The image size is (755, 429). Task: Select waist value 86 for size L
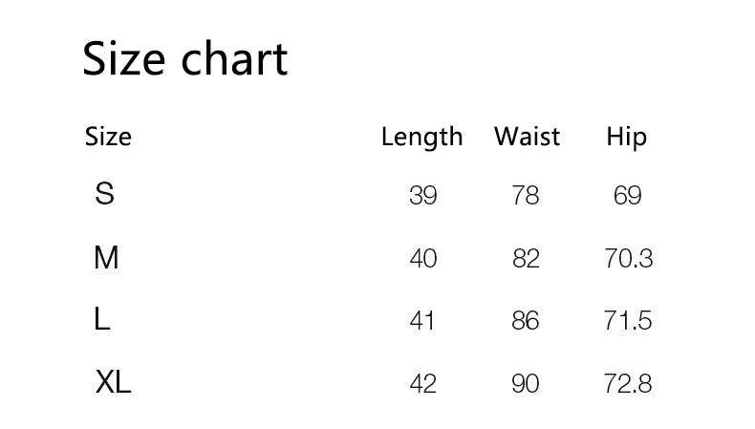tap(526, 321)
